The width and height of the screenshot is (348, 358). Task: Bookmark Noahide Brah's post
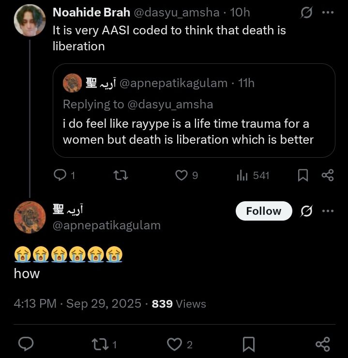click(303, 175)
